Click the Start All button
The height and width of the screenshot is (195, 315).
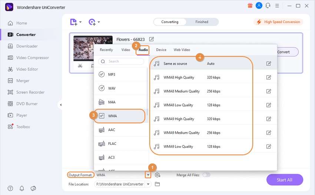[285, 180]
